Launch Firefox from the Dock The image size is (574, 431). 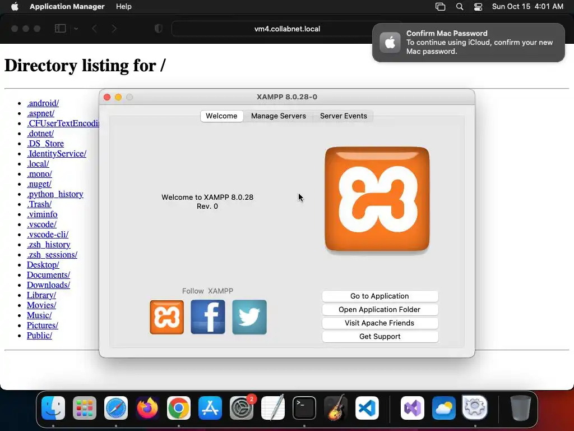click(x=147, y=408)
